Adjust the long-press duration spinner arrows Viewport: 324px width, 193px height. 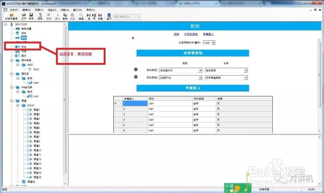pos(213,43)
